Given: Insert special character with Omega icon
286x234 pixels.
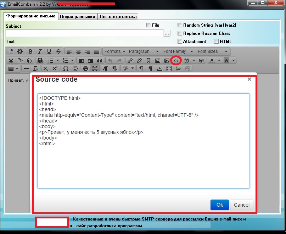Looking at the screenshot, I should [66, 69].
